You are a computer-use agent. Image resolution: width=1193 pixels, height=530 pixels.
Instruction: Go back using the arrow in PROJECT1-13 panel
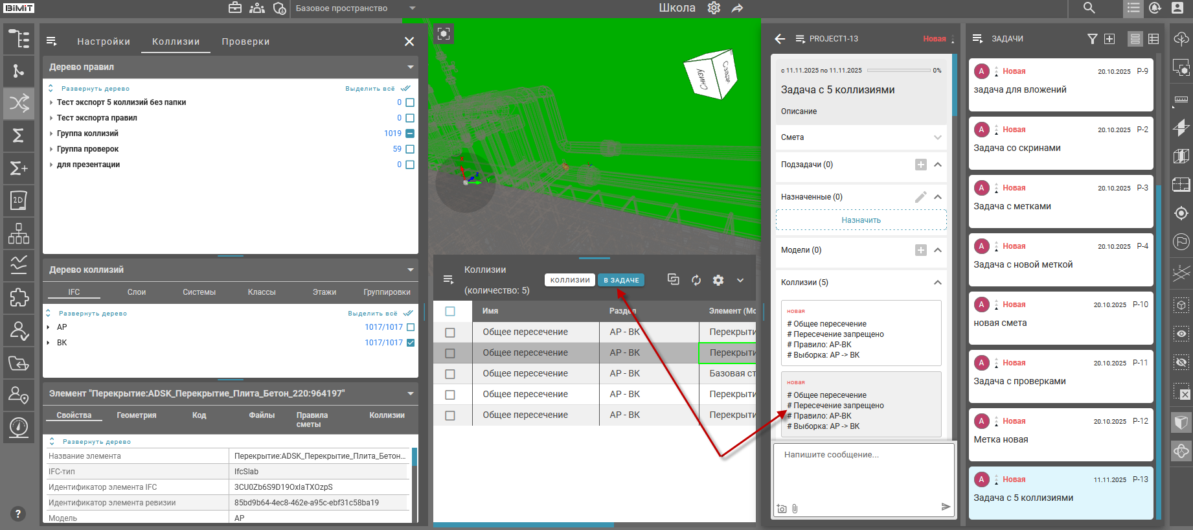click(x=780, y=39)
